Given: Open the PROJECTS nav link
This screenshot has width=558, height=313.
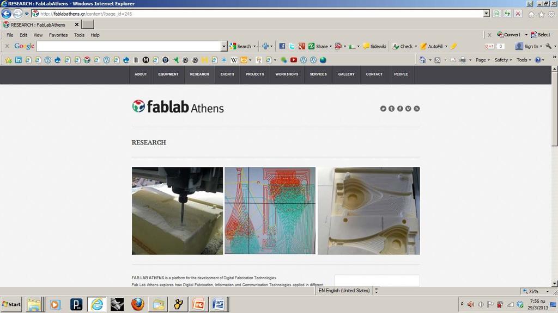Looking at the screenshot, I should [x=255, y=74].
